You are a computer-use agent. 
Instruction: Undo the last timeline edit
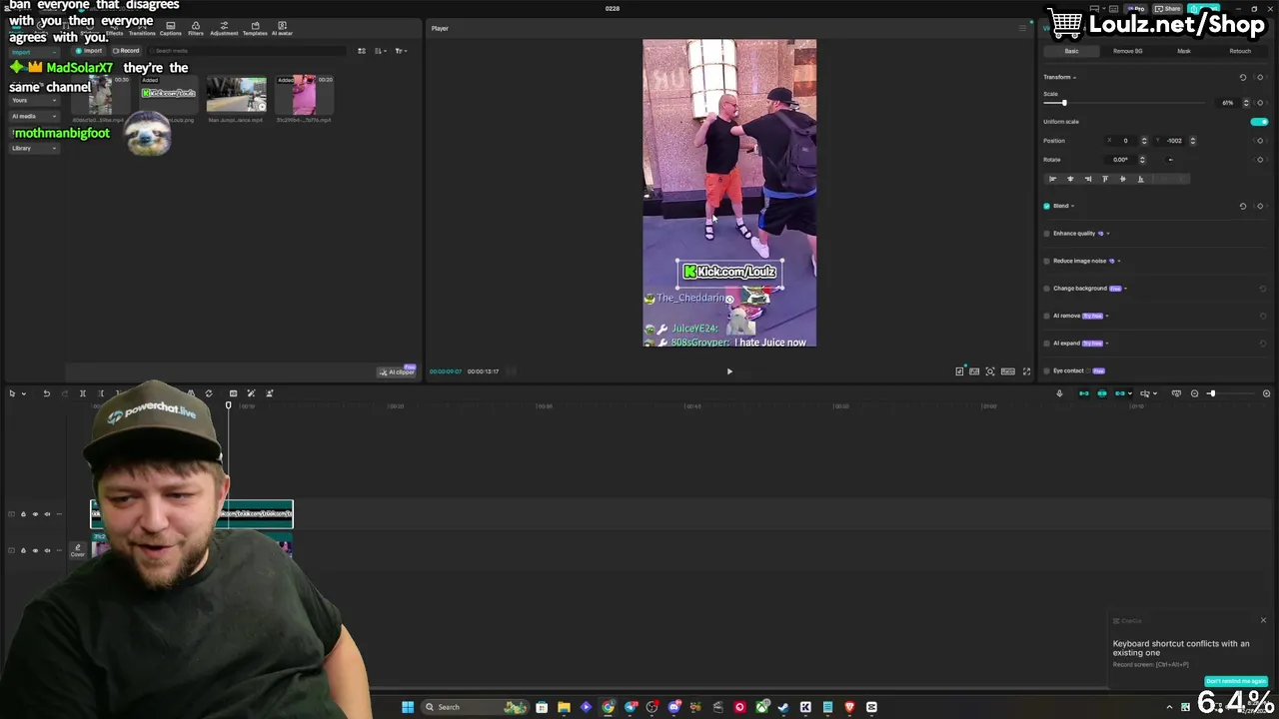tap(46, 393)
